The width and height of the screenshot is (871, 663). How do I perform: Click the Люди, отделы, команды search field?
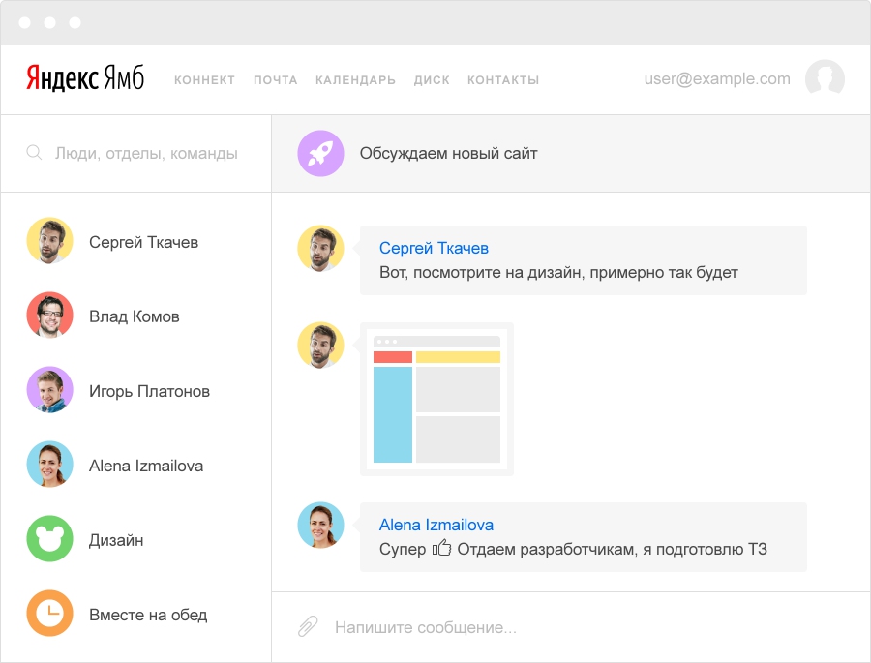point(146,153)
